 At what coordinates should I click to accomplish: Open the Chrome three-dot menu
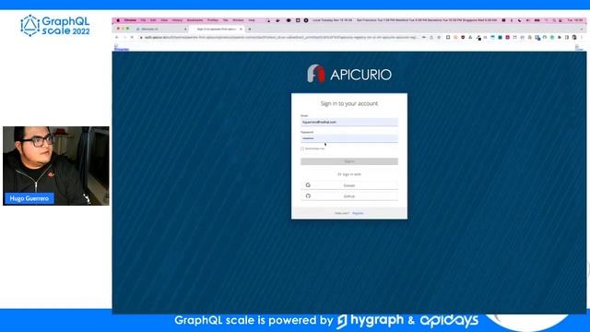click(x=582, y=37)
